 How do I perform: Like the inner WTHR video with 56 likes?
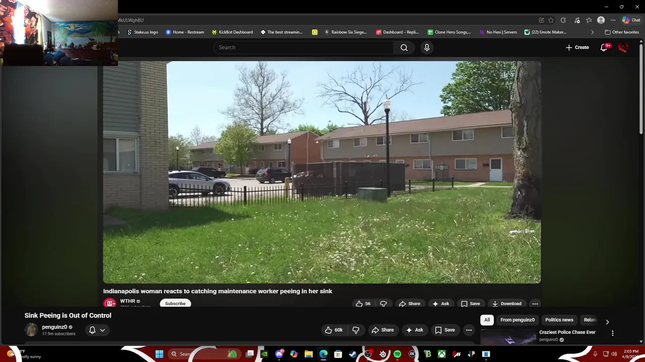363,304
